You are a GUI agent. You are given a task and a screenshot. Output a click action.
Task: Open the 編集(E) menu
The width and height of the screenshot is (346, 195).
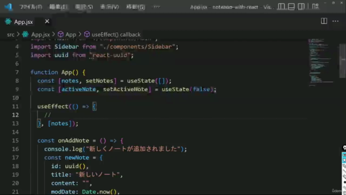58,7
